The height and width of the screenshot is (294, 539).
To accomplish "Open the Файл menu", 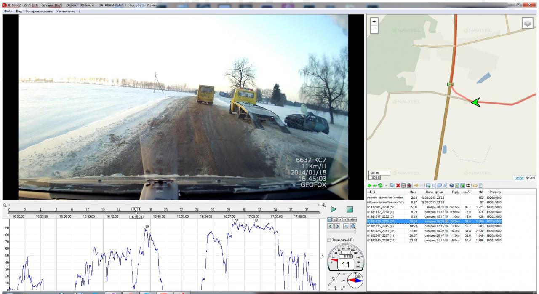I will coord(8,11).
